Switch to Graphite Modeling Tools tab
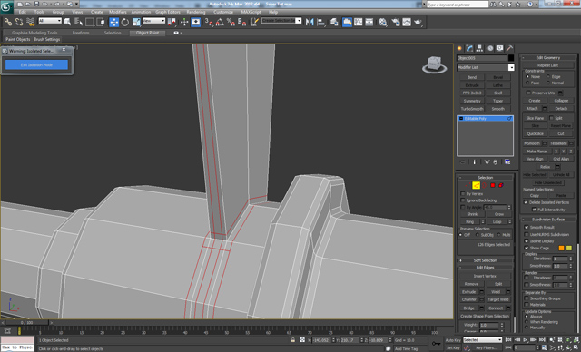This screenshot has height=352, width=581. [34, 33]
